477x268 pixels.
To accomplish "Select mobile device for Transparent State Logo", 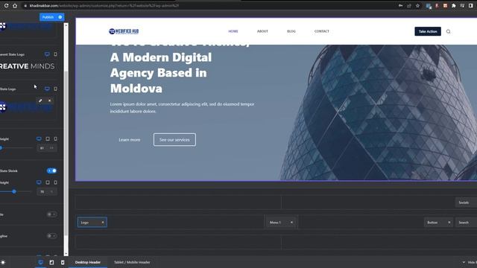I will coord(55,54).
